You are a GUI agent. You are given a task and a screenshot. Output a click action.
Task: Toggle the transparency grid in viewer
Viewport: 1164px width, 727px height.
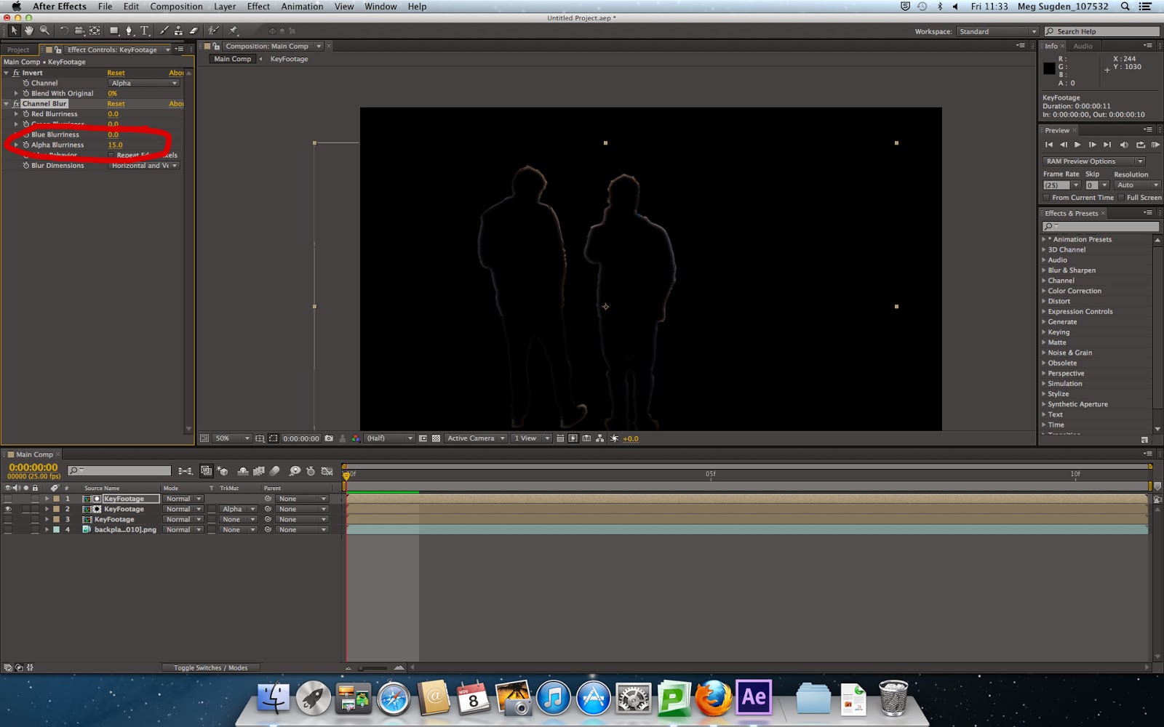click(436, 438)
